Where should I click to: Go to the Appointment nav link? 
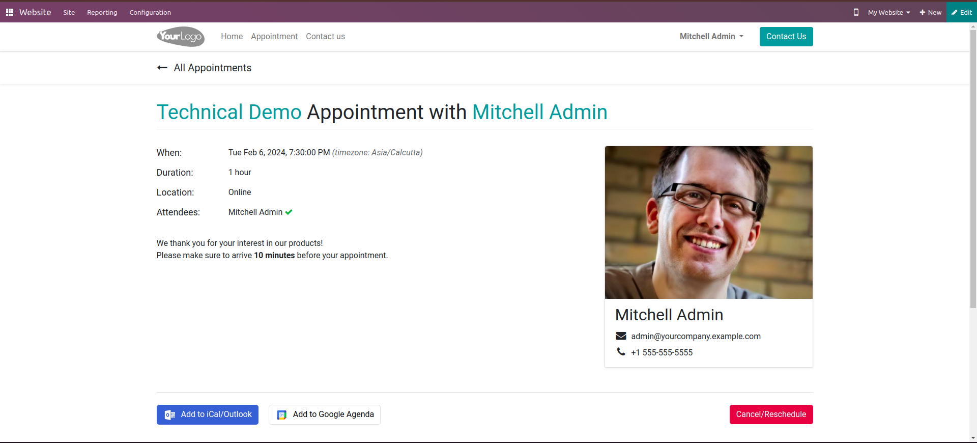274,37
